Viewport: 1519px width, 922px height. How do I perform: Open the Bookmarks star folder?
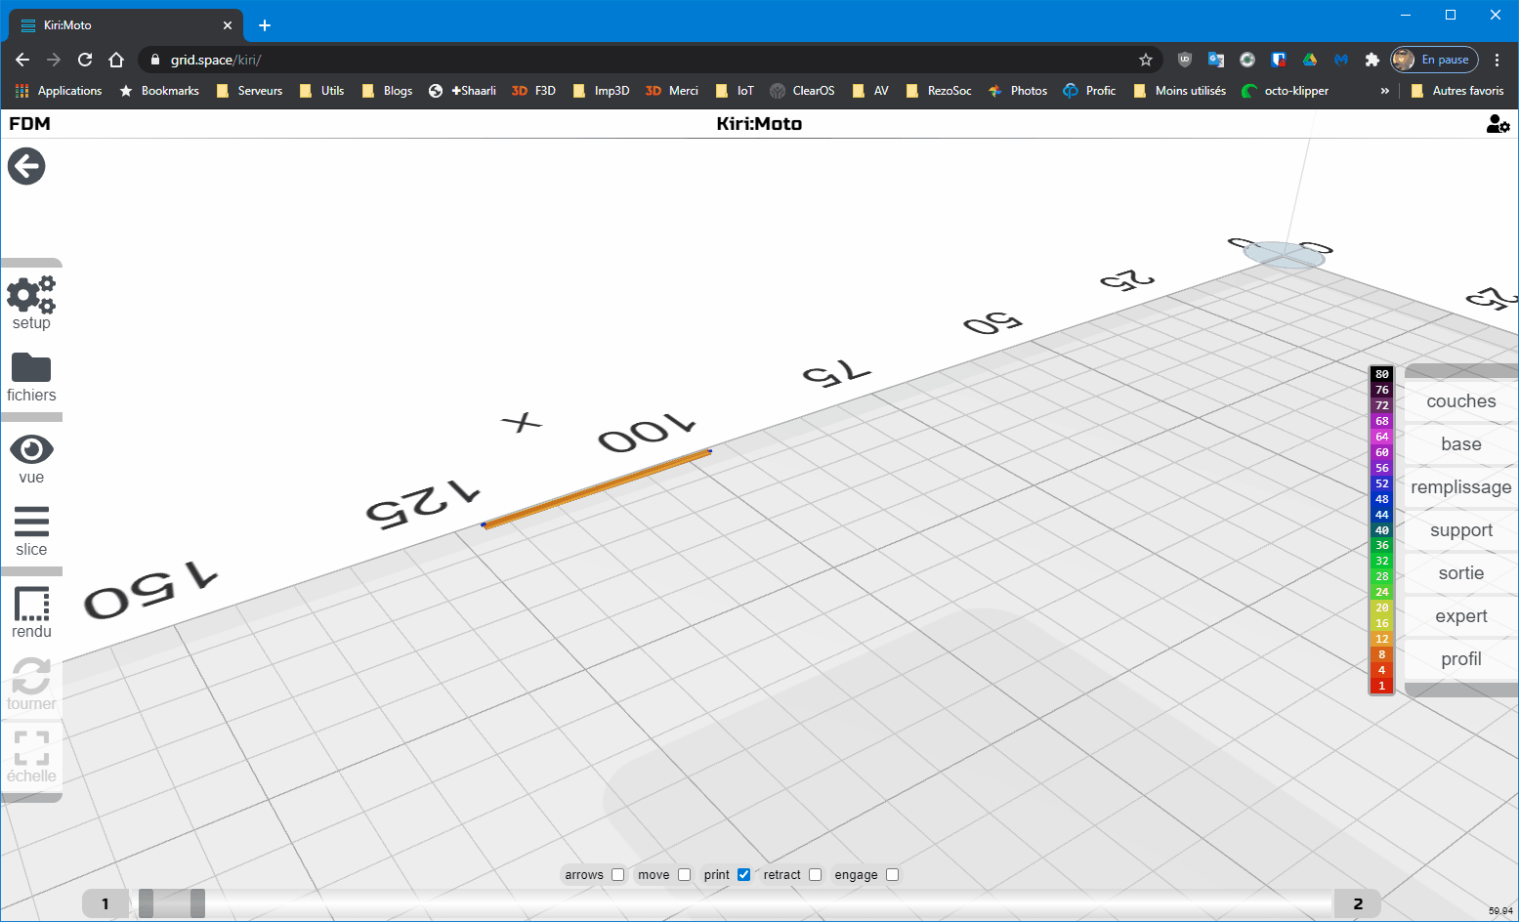(x=158, y=91)
